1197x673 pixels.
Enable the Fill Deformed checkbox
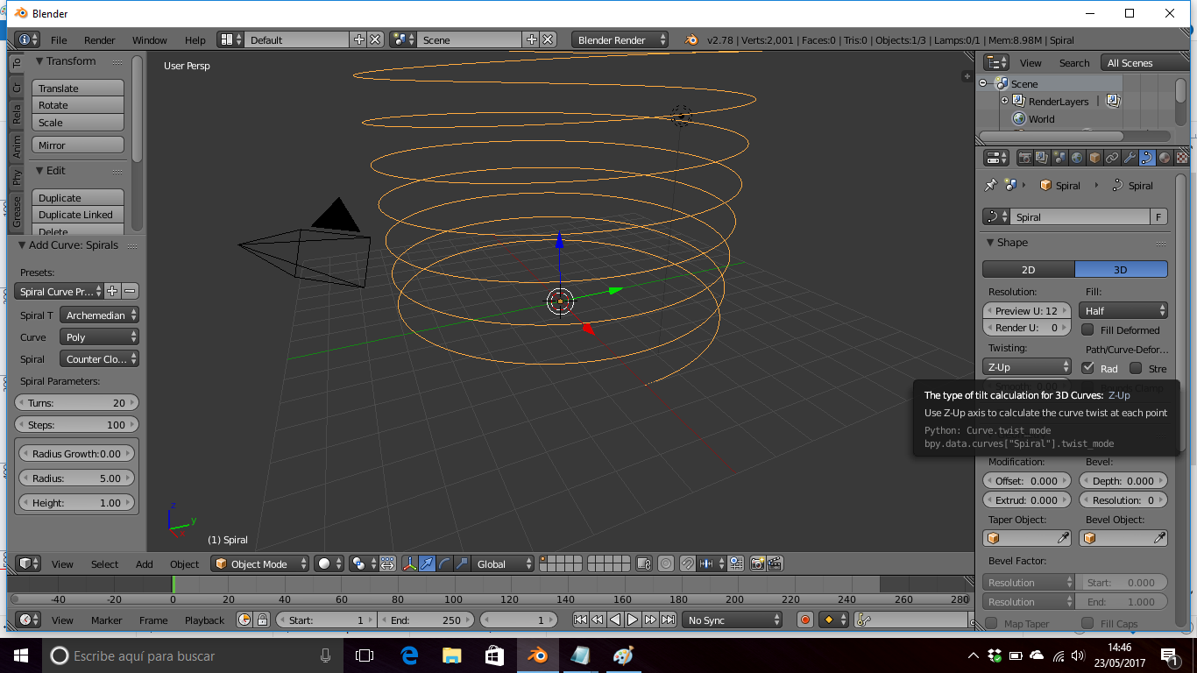pos(1087,329)
